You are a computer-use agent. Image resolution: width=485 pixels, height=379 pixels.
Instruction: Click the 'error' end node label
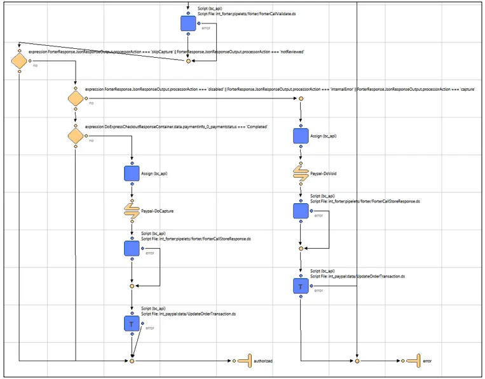427,361
